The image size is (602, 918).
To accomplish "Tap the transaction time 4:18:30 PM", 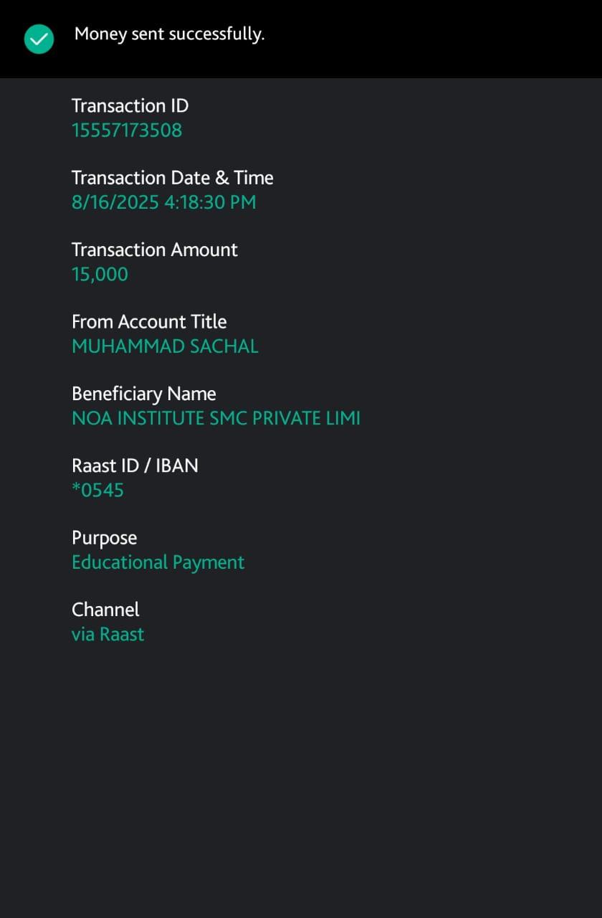I will tap(210, 202).
